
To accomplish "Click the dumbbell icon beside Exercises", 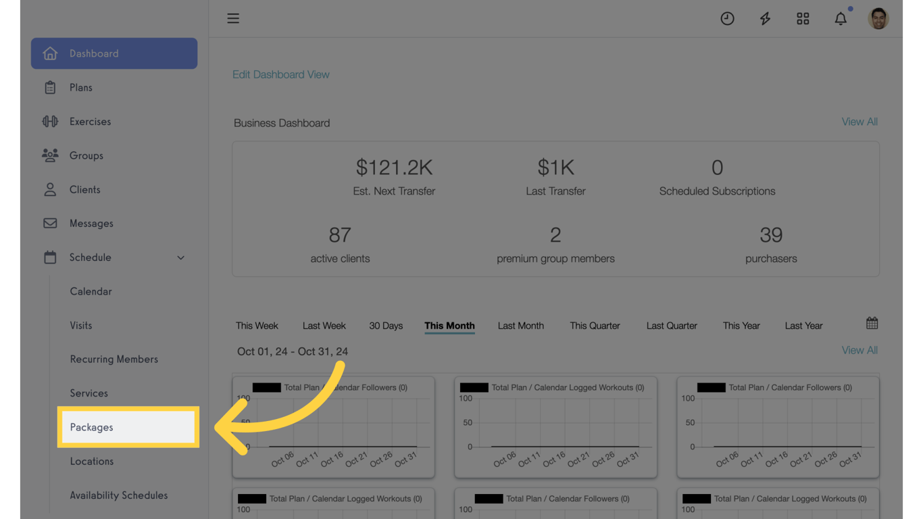I will point(50,122).
